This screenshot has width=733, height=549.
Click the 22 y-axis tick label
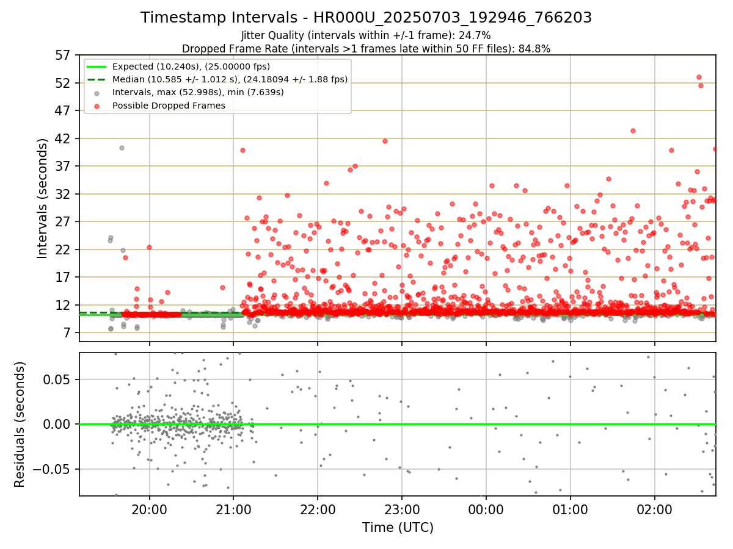[64, 249]
